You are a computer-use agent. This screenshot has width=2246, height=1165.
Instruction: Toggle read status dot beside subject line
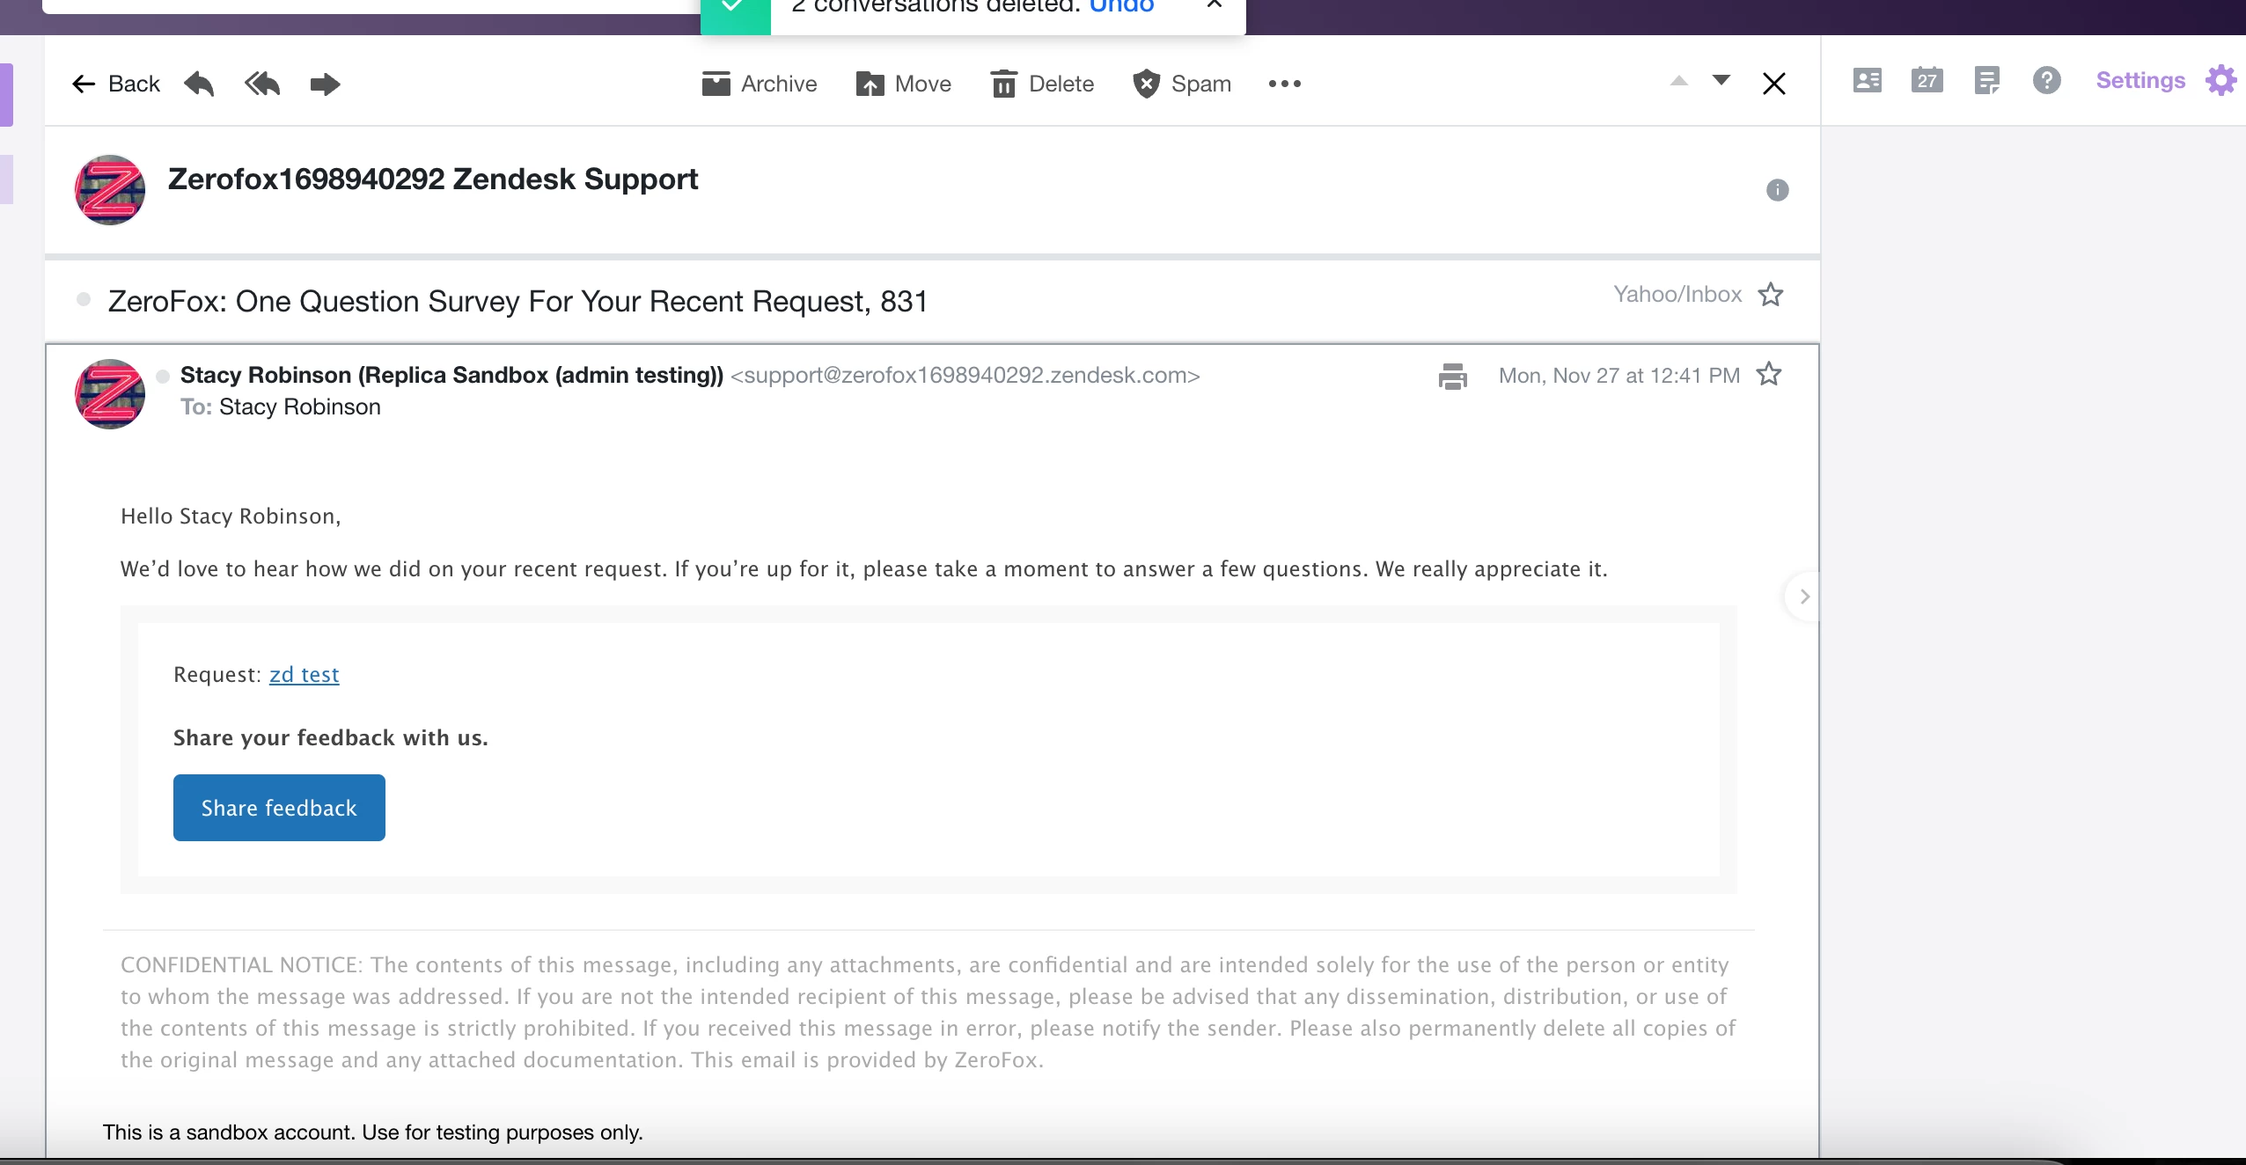[x=84, y=300]
